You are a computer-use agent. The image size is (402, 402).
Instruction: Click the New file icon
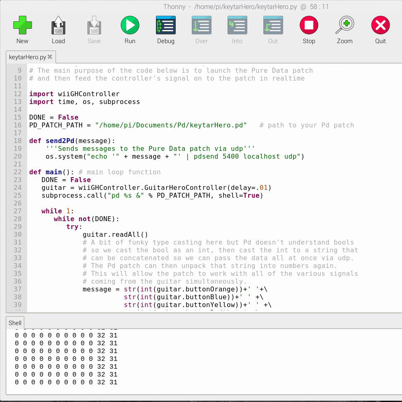click(22, 25)
